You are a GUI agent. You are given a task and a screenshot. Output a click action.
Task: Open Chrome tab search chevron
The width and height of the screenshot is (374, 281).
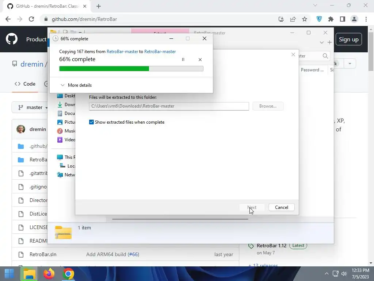pyautogui.click(x=315, y=5)
